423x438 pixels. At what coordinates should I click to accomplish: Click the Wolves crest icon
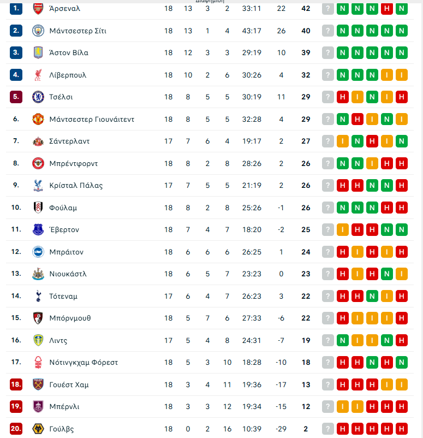click(38, 429)
